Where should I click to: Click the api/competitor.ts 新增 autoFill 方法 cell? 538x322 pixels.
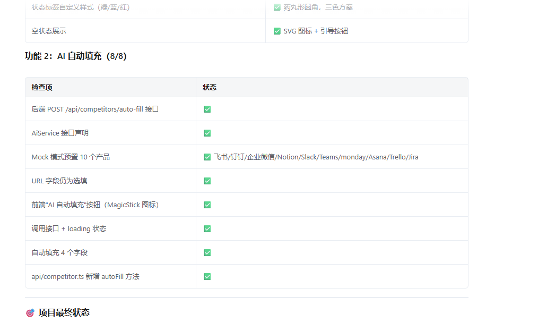coord(85,276)
